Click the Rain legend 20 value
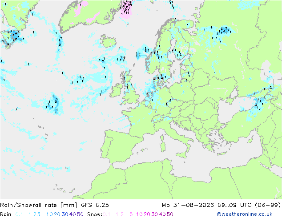The width and height of the screenshot is (282, 218). [x=57, y=214]
